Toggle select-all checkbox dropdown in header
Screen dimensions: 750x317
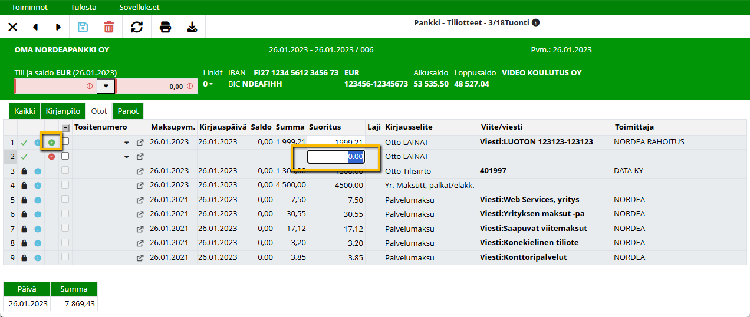(65, 127)
